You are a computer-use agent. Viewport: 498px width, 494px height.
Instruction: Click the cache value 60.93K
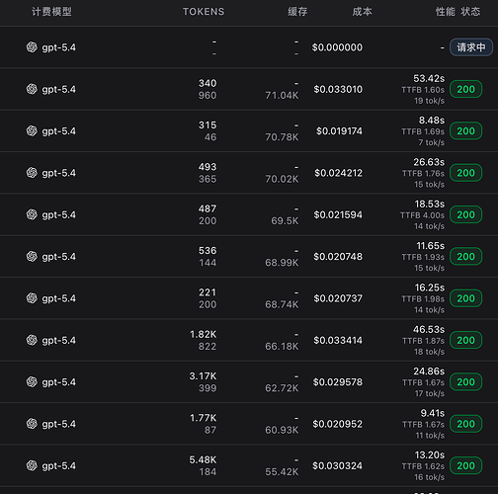pyautogui.click(x=282, y=430)
